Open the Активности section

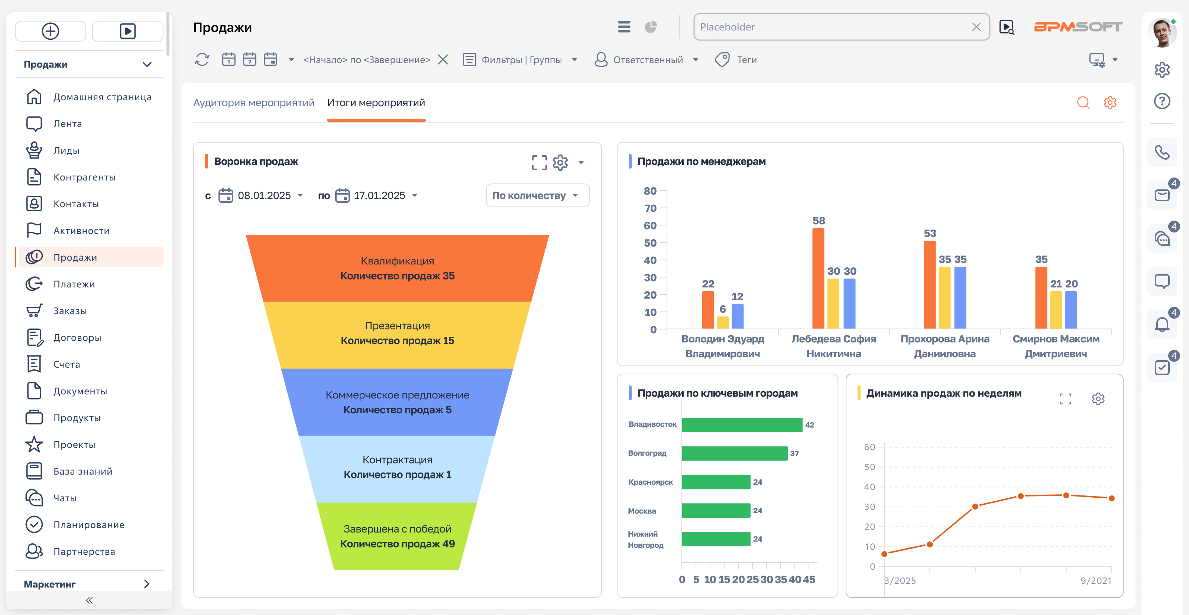pyautogui.click(x=89, y=231)
